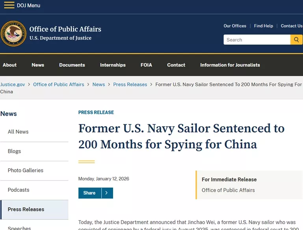The height and width of the screenshot is (230, 303).
Task: Follow the Our Offices link
Action: (x=235, y=26)
